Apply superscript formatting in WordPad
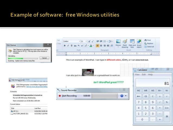This screenshot has width=173, height=130. 82,46
